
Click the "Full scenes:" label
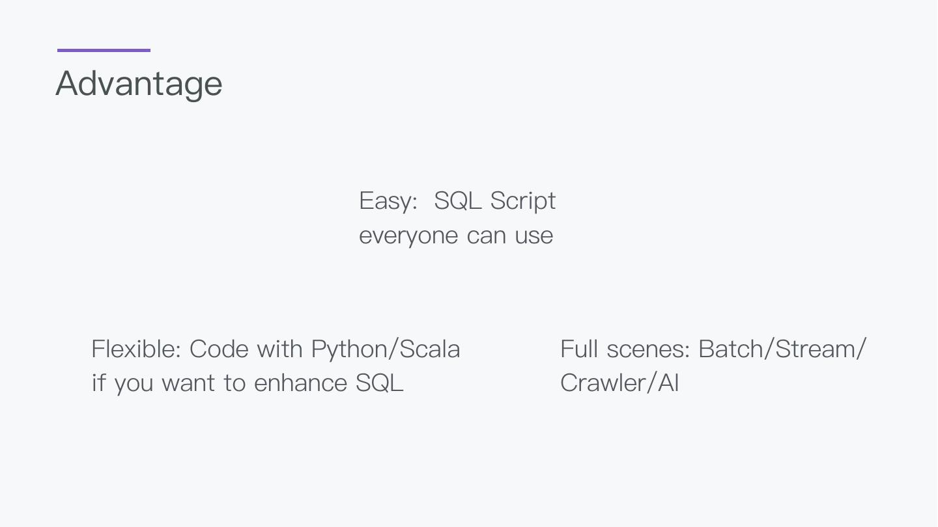[625, 349]
